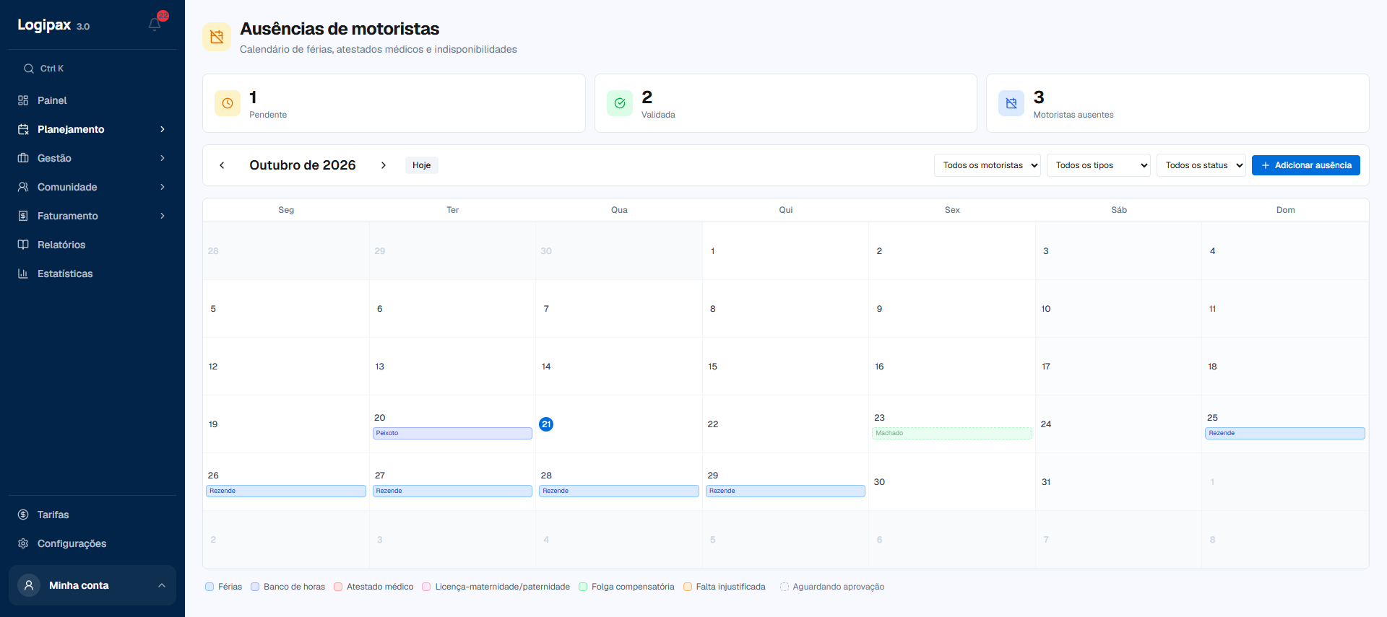This screenshot has height=617, width=1387.
Task: Open Tarifas in the sidebar
Action: click(92, 515)
